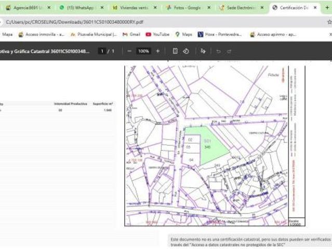Close the Certificación tab

[x=315, y=8]
